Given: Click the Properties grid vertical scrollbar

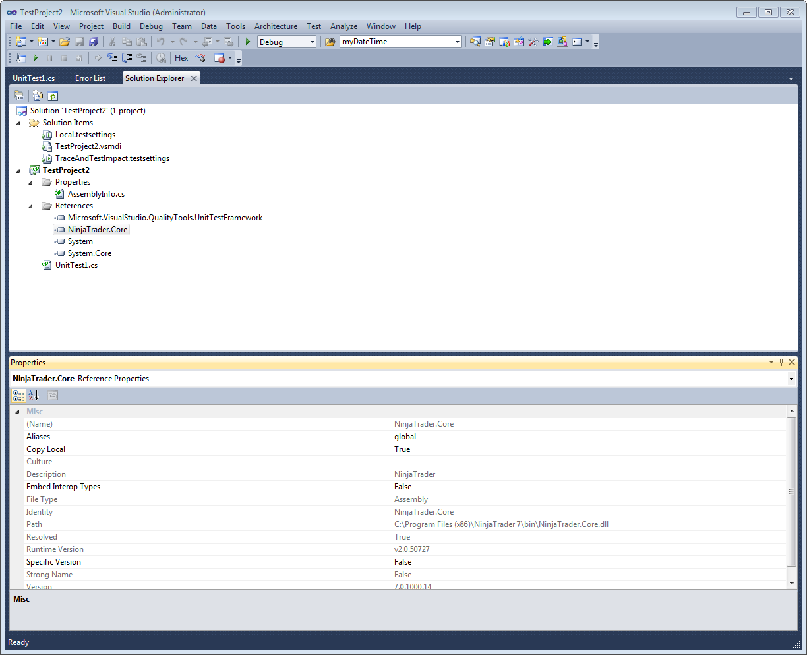Looking at the screenshot, I should [792, 491].
